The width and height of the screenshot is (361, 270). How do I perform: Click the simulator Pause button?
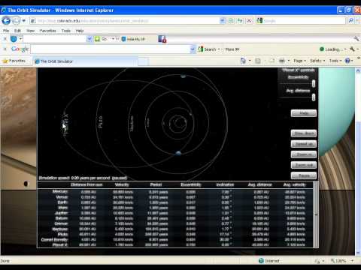click(x=304, y=175)
